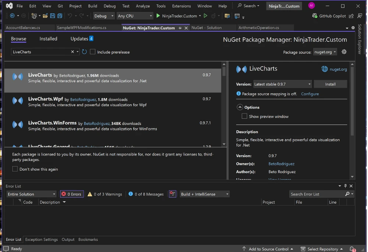The width and height of the screenshot is (368, 252).
Task: Expand the open documents list dropdown arrow
Action: [x=347, y=28]
